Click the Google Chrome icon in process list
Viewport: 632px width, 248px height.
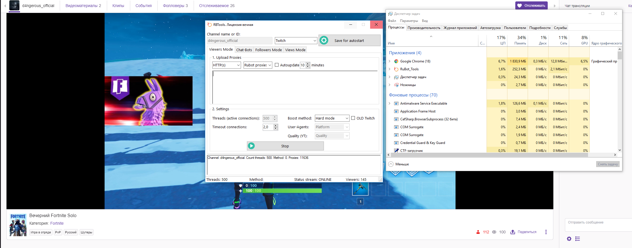tap(396, 61)
